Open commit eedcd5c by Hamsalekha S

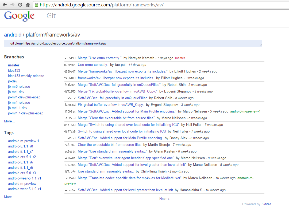pyautogui.click(x=125, y=190)
